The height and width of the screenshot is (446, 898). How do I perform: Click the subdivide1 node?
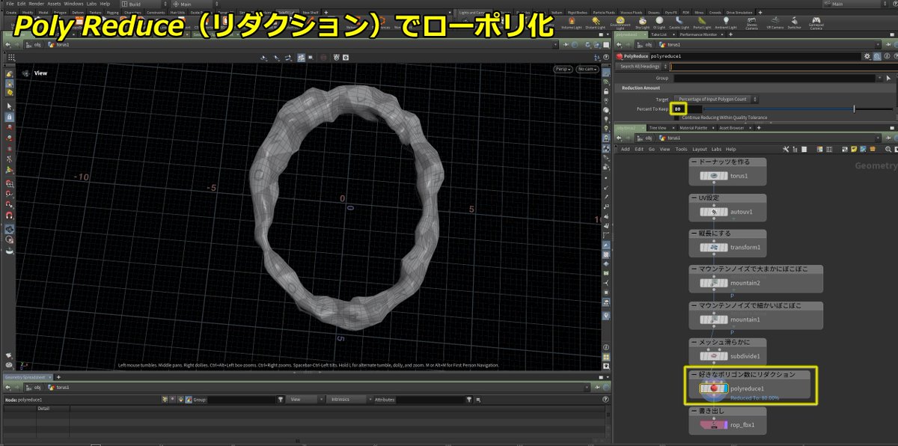[x=714, y=355]
